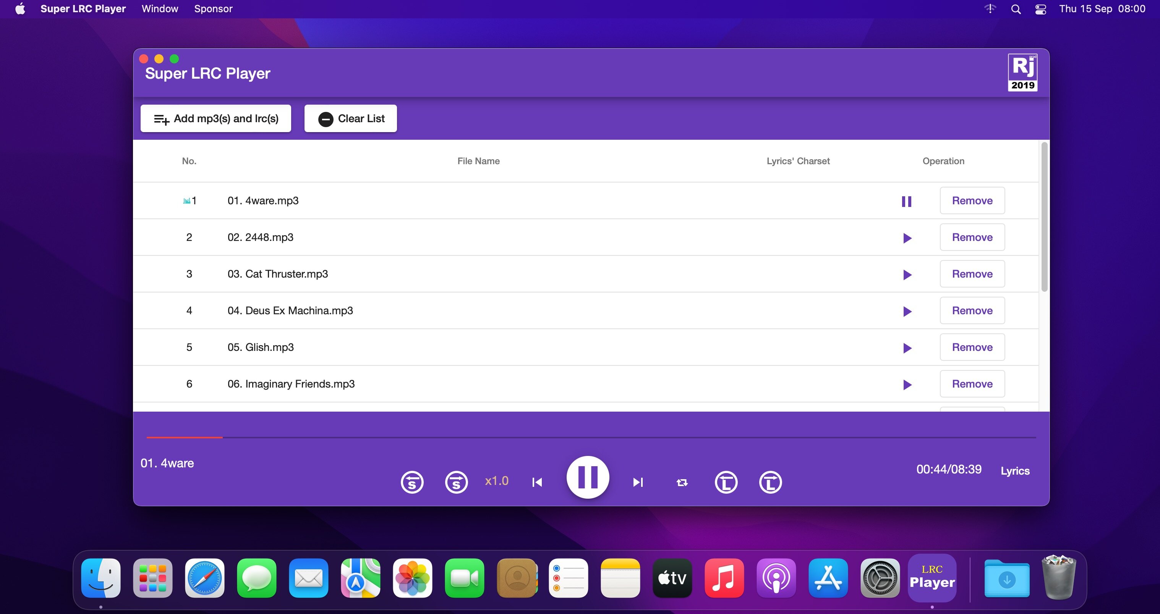The image size is (1160, 614).
Task: Click the Lyrics' Charset column header
Action: tap(798, 161)
